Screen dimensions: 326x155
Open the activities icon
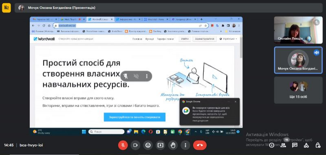(x=306, y=145)
